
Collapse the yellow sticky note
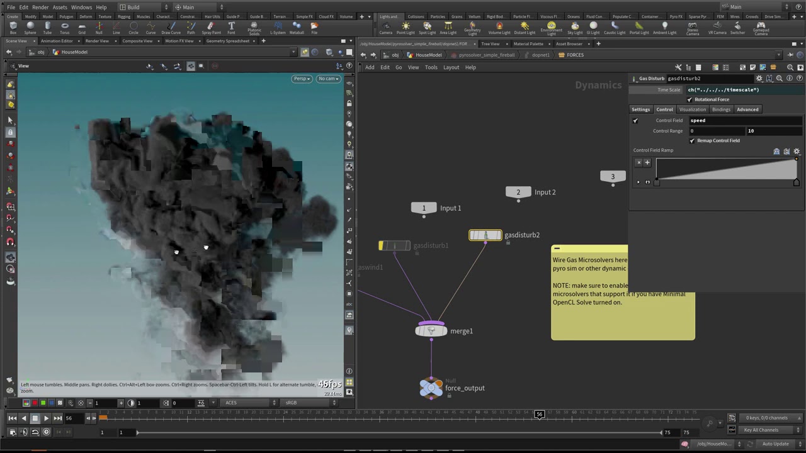pyautogui.click(x=557, y=249)
